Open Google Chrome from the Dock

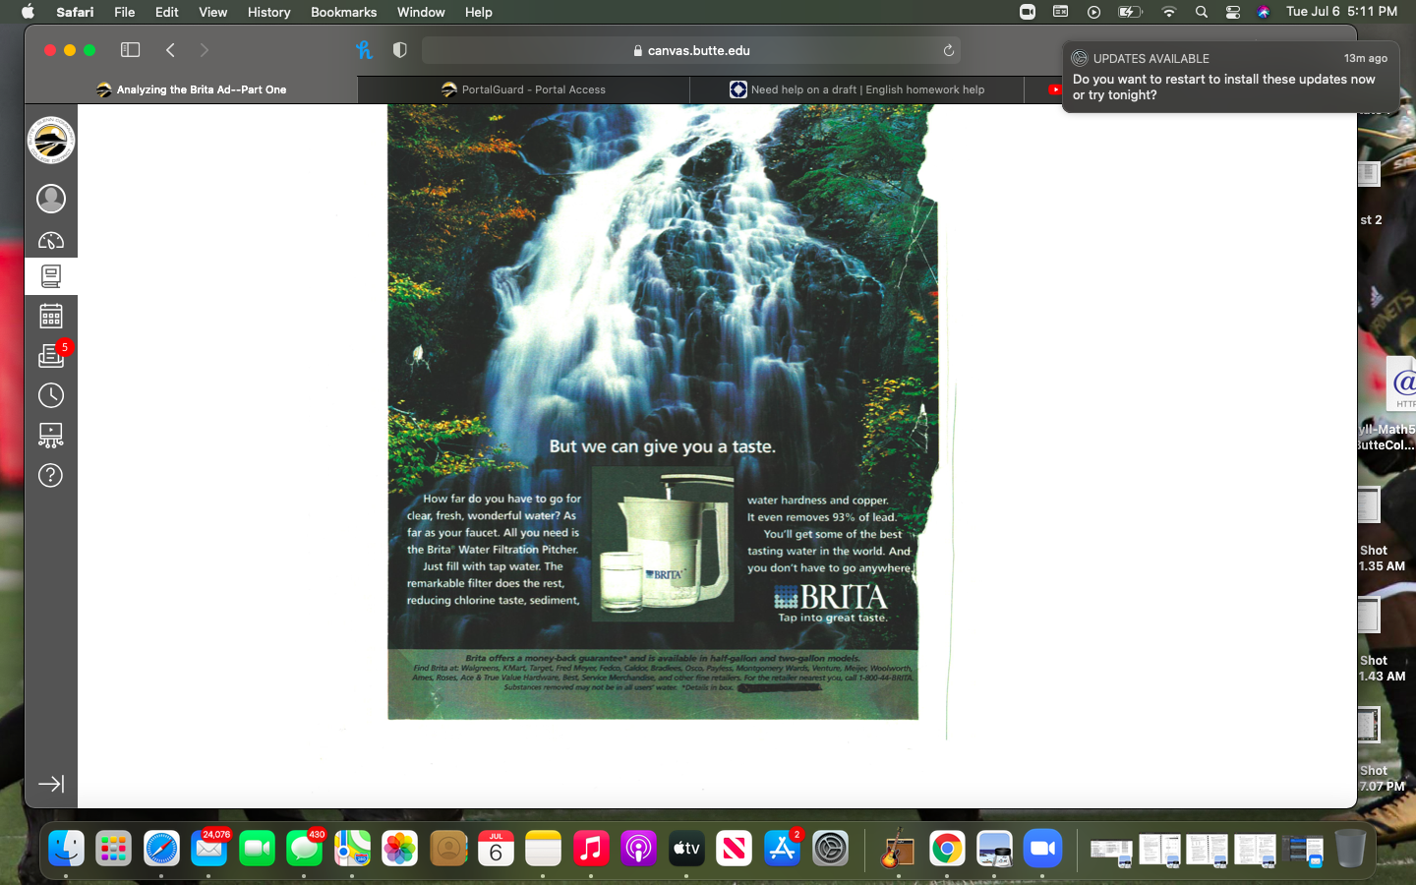[x=946, y=848]
